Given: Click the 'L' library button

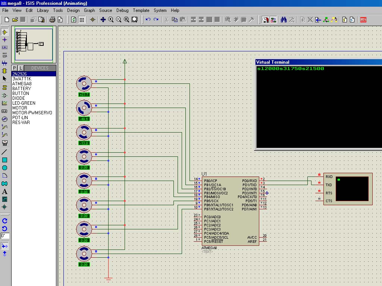Looking at the screenshot, I should click(21, 68).
